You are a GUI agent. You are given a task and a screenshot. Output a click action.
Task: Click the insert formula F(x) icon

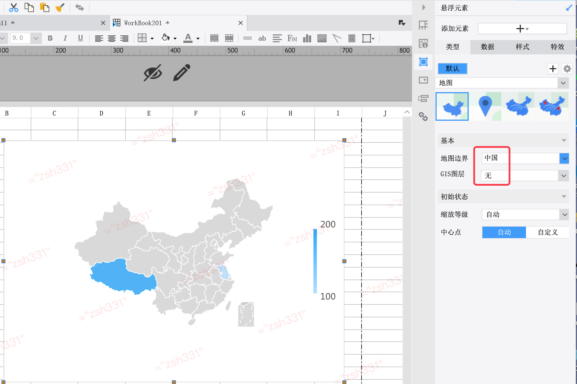point(292,38)
